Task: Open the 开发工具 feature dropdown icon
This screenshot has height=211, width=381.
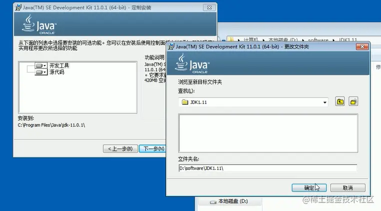Action: tap(41, 65)
